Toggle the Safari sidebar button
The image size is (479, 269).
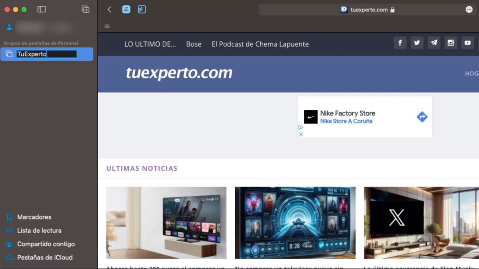coord(42,9)
